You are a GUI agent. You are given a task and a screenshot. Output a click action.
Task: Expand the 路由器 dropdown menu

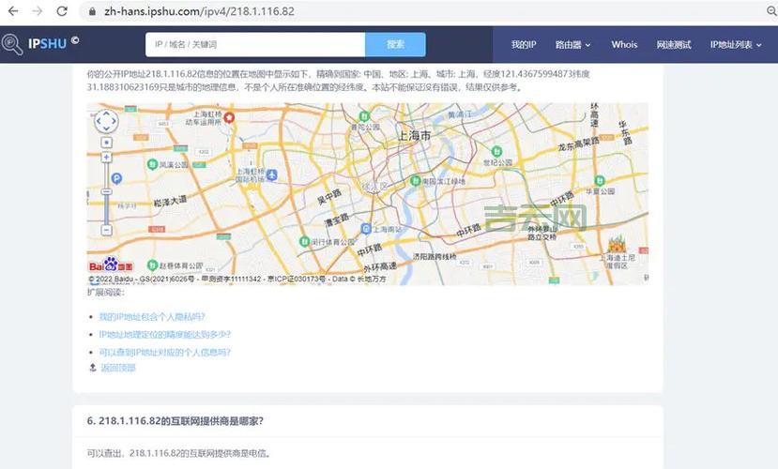pyautogui.click(x=573, y=45)
